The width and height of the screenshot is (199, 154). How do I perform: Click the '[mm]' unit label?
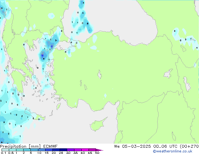(35, 146)
